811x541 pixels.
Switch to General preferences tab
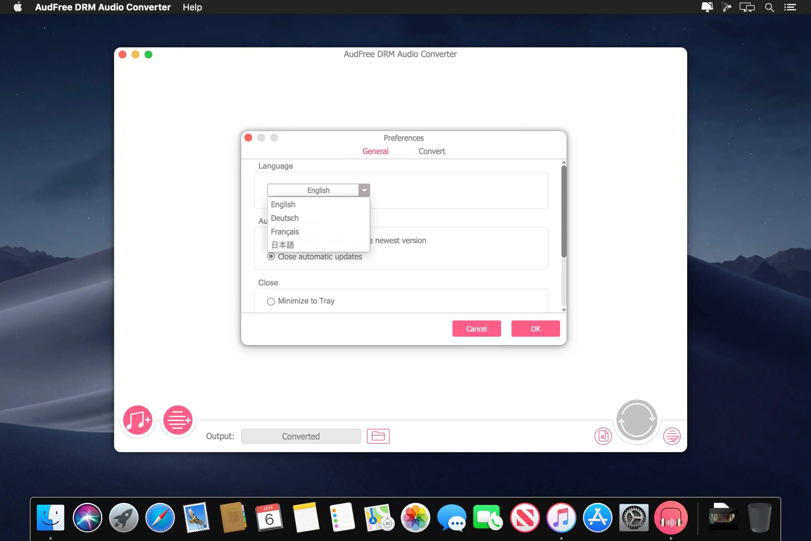[x=375, y=151]
